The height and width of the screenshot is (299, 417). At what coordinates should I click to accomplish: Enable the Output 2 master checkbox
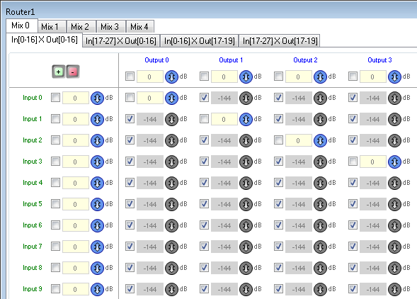pos(278,77)
